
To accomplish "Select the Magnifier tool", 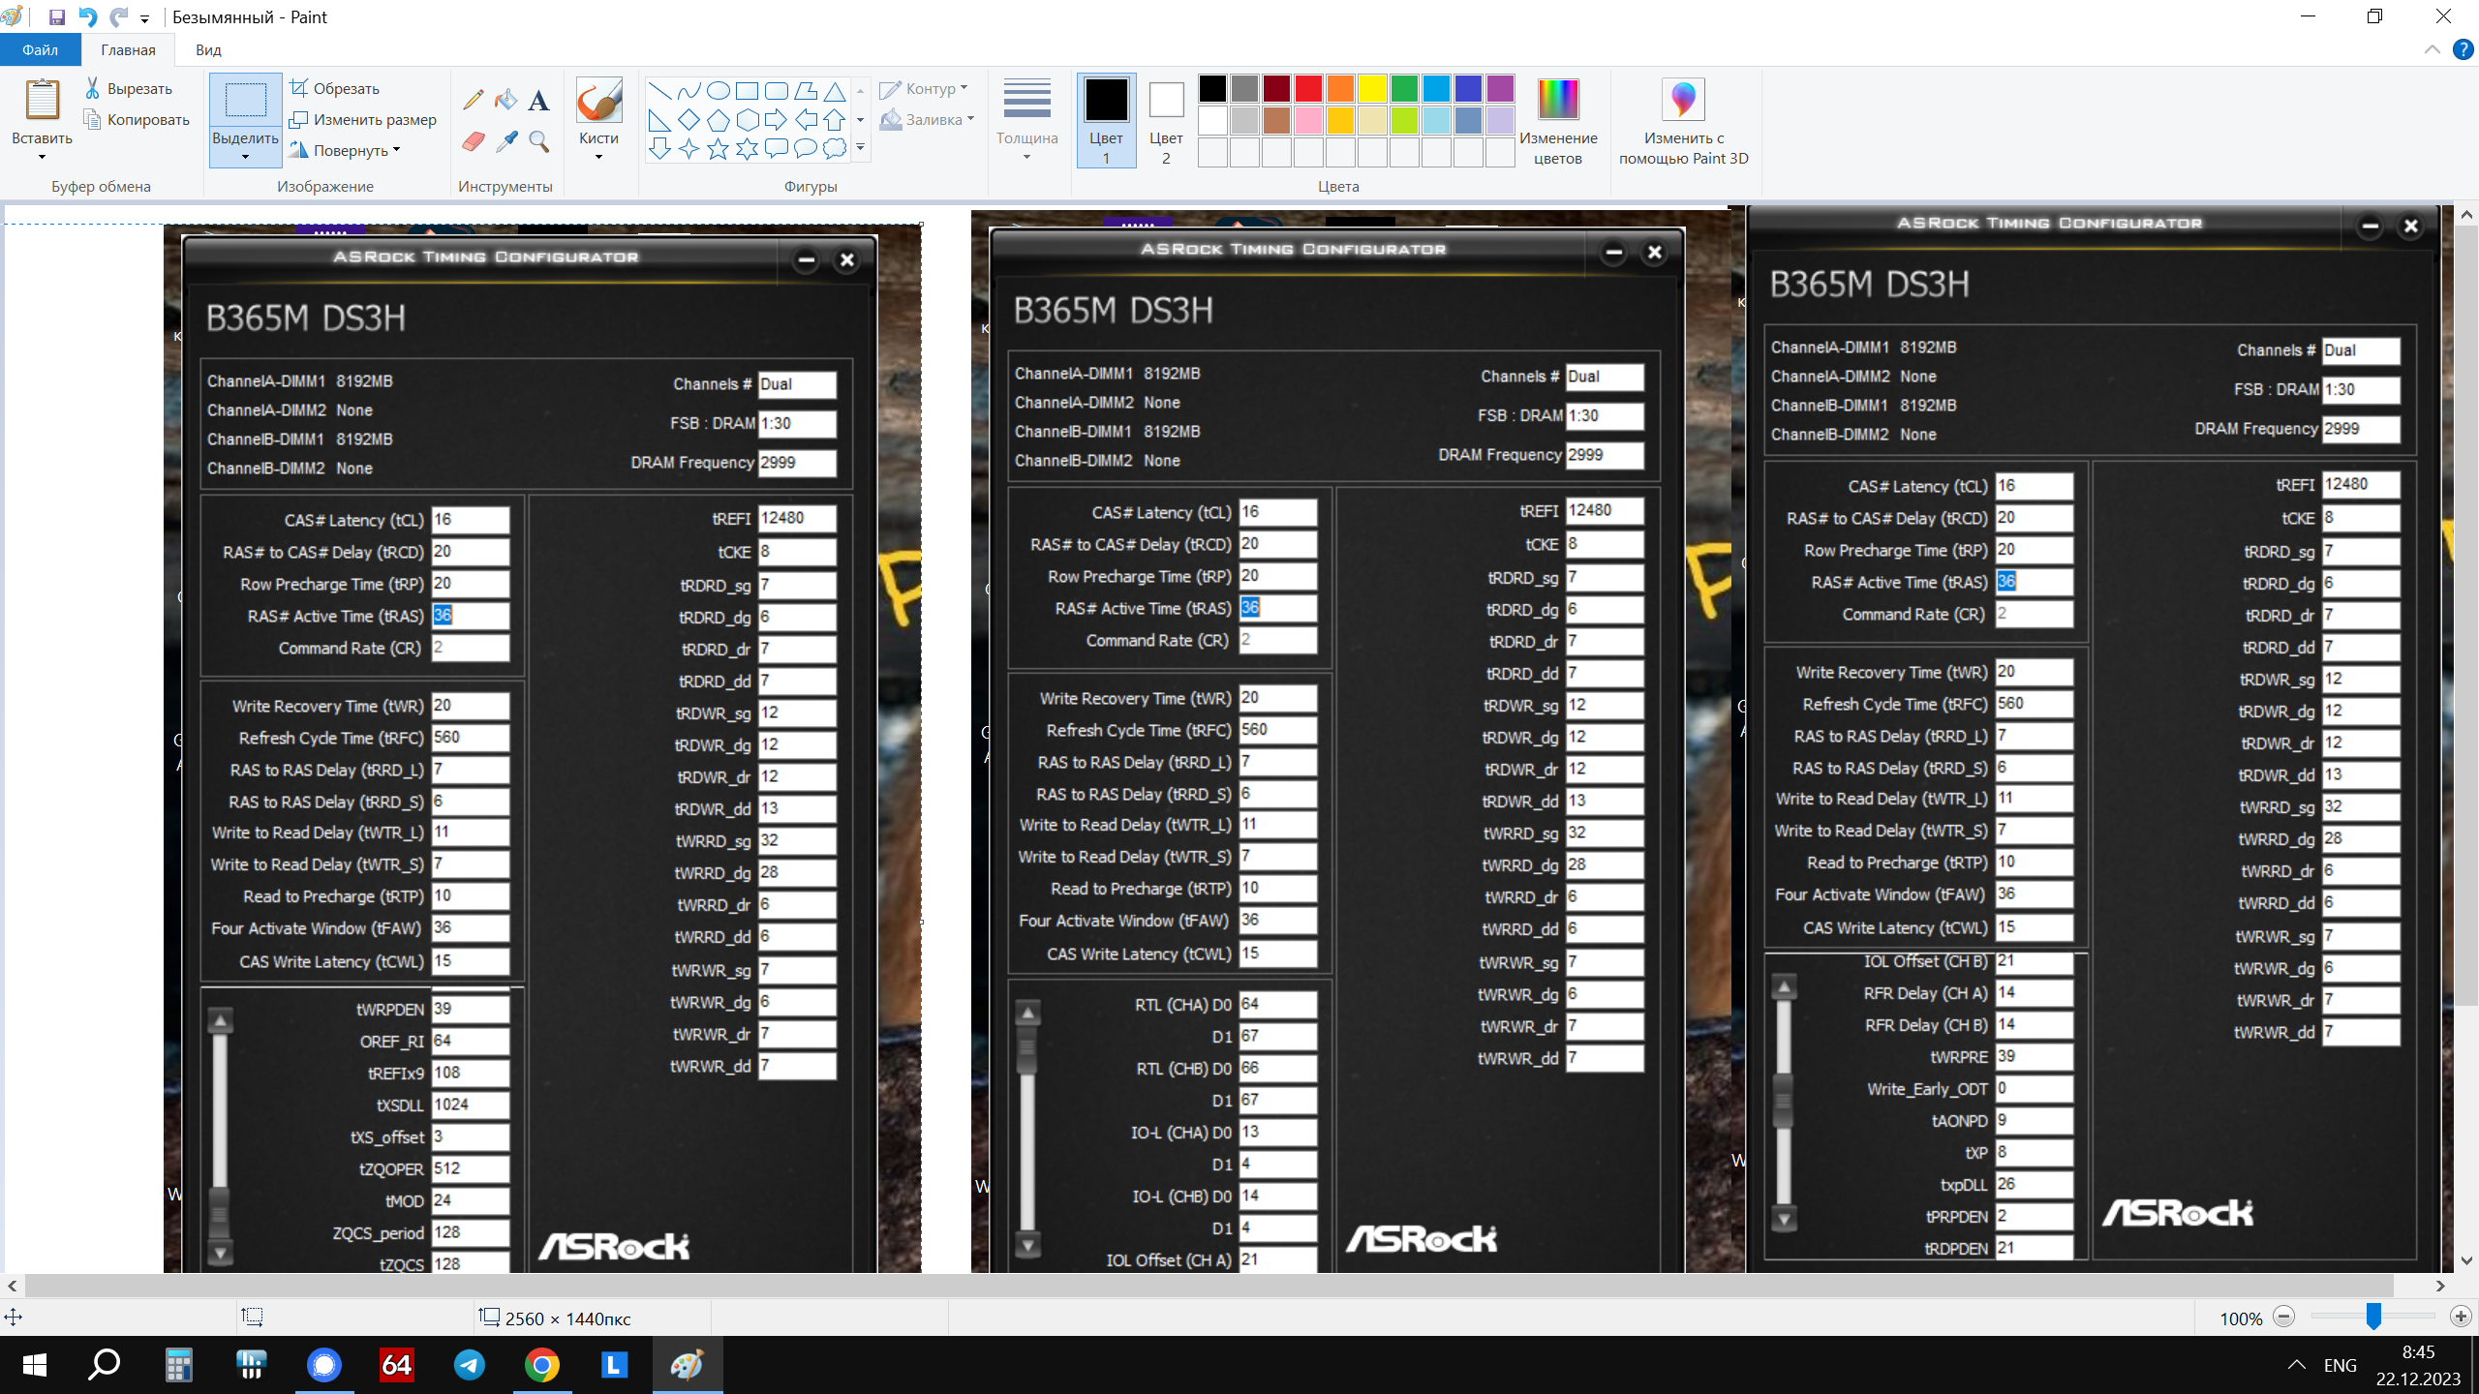I will click(539, 142).
